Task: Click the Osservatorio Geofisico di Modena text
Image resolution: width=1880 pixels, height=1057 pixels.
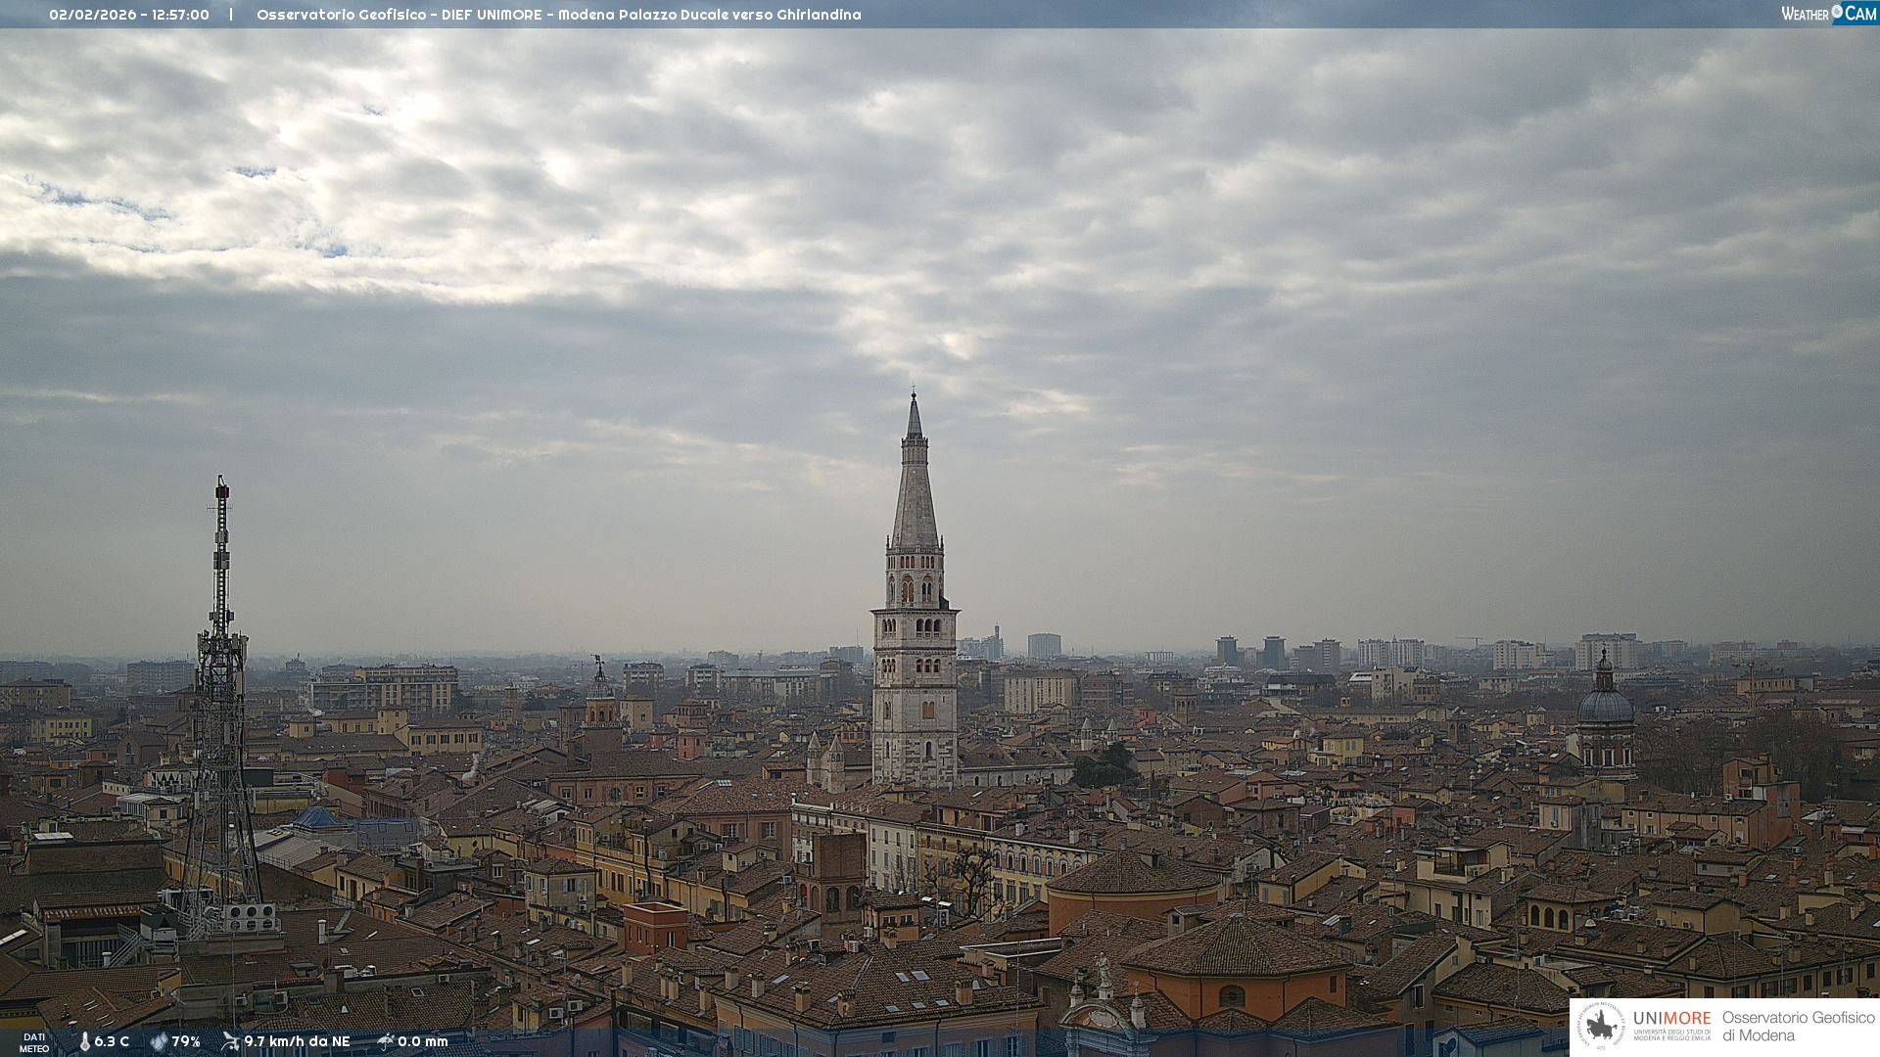Action: coord(1798,1027)
